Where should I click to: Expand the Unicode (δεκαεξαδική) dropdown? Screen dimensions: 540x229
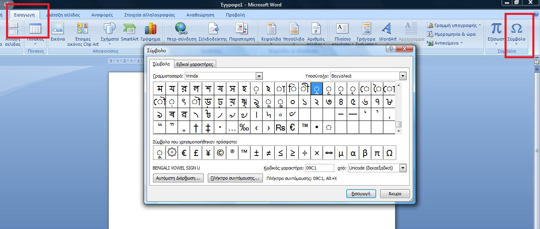pyautogui.click(x=403, y=168)
